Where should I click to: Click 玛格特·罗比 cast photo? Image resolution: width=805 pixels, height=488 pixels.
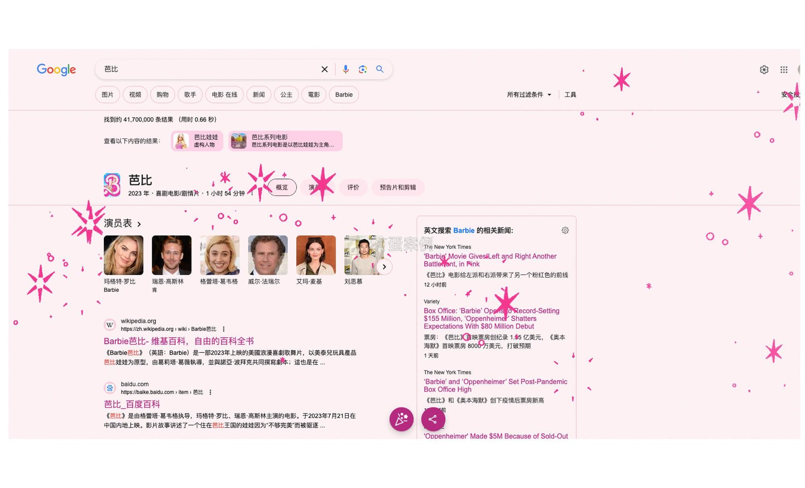click(x=124, y=255)
